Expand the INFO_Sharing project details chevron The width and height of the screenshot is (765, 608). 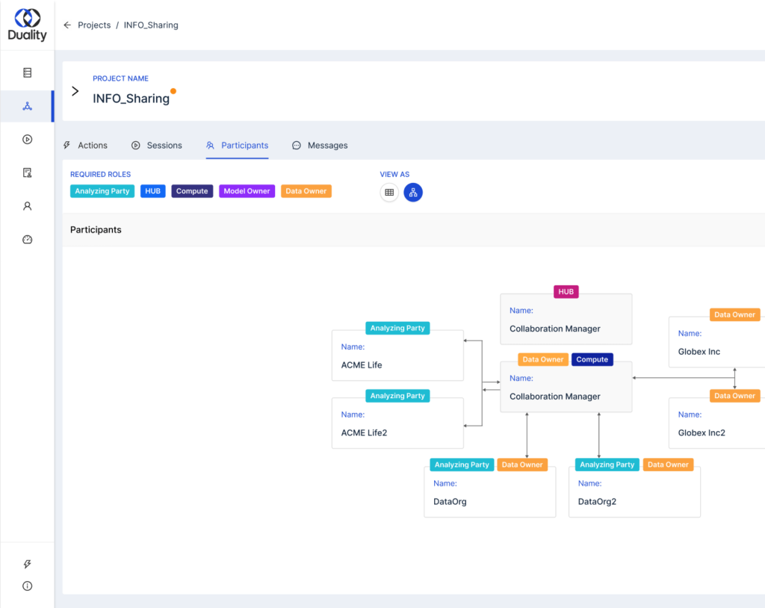click(x=74, y=93)
